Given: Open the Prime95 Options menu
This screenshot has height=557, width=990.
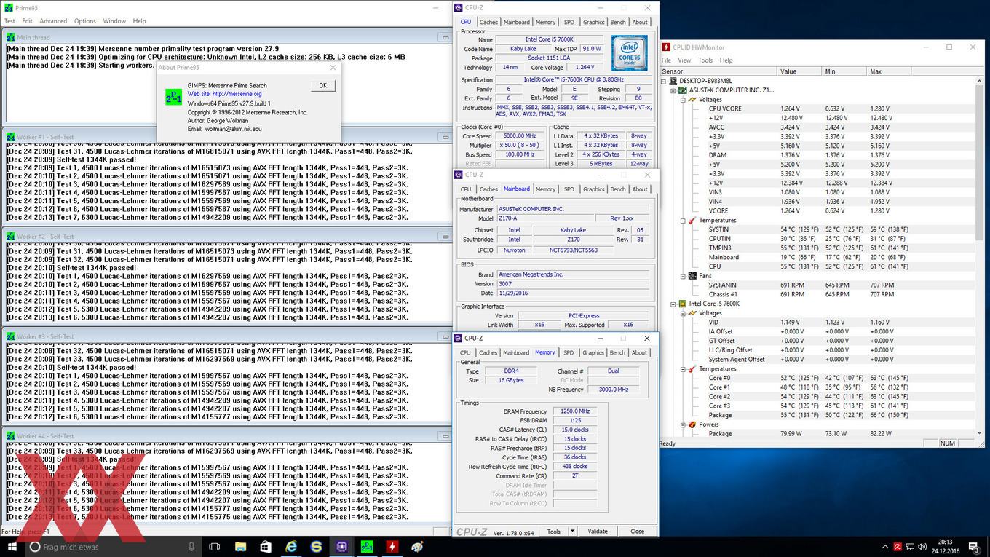Looking at the screenshot, I should pyautogui.click(x=84, y=21).
